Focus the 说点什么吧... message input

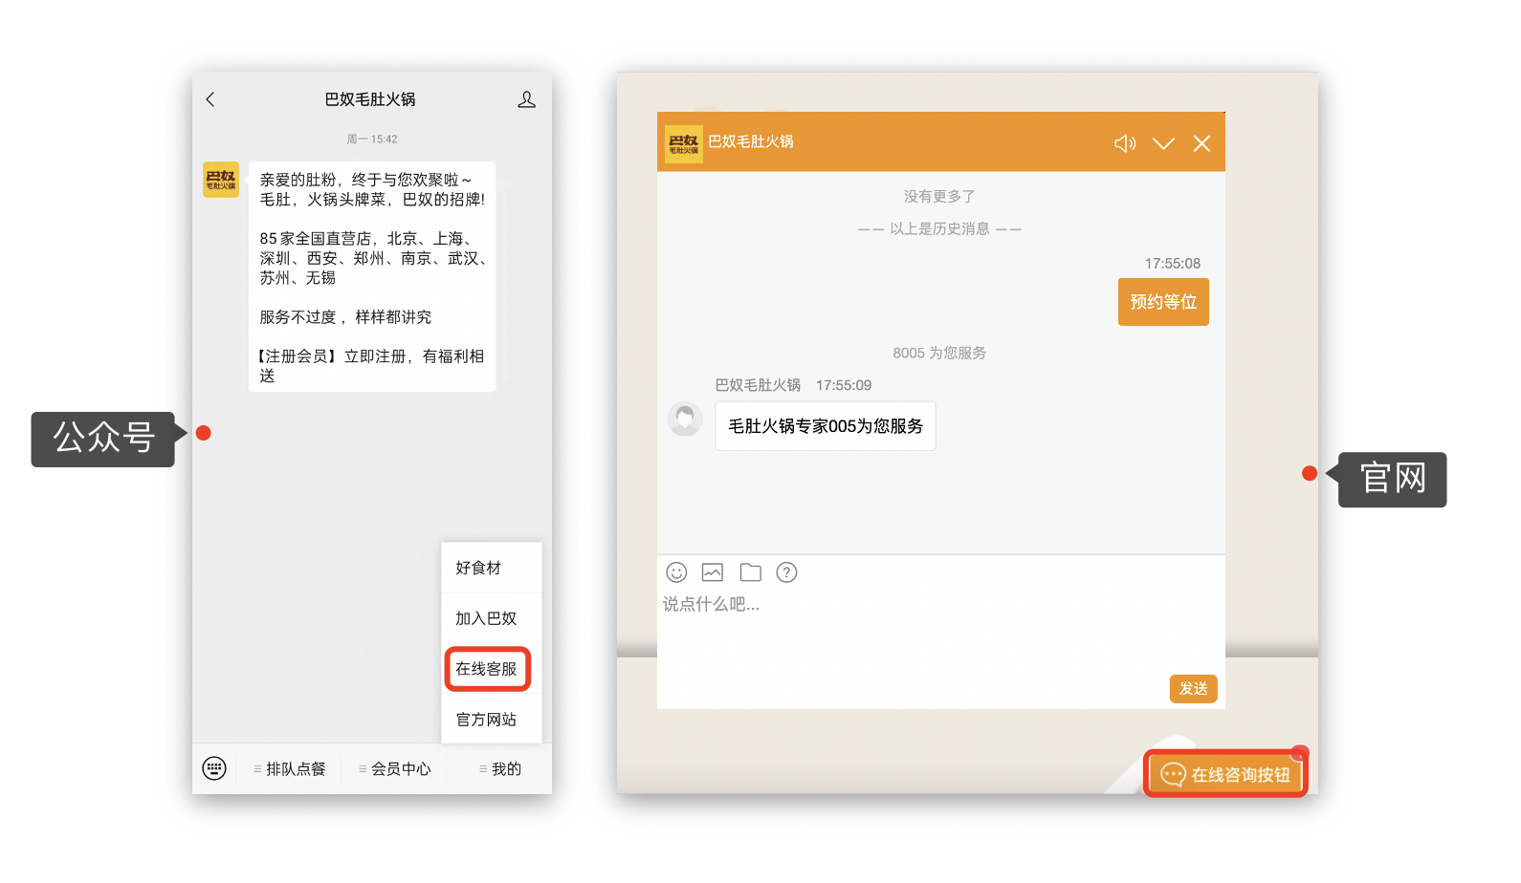(x=941, y=631)
